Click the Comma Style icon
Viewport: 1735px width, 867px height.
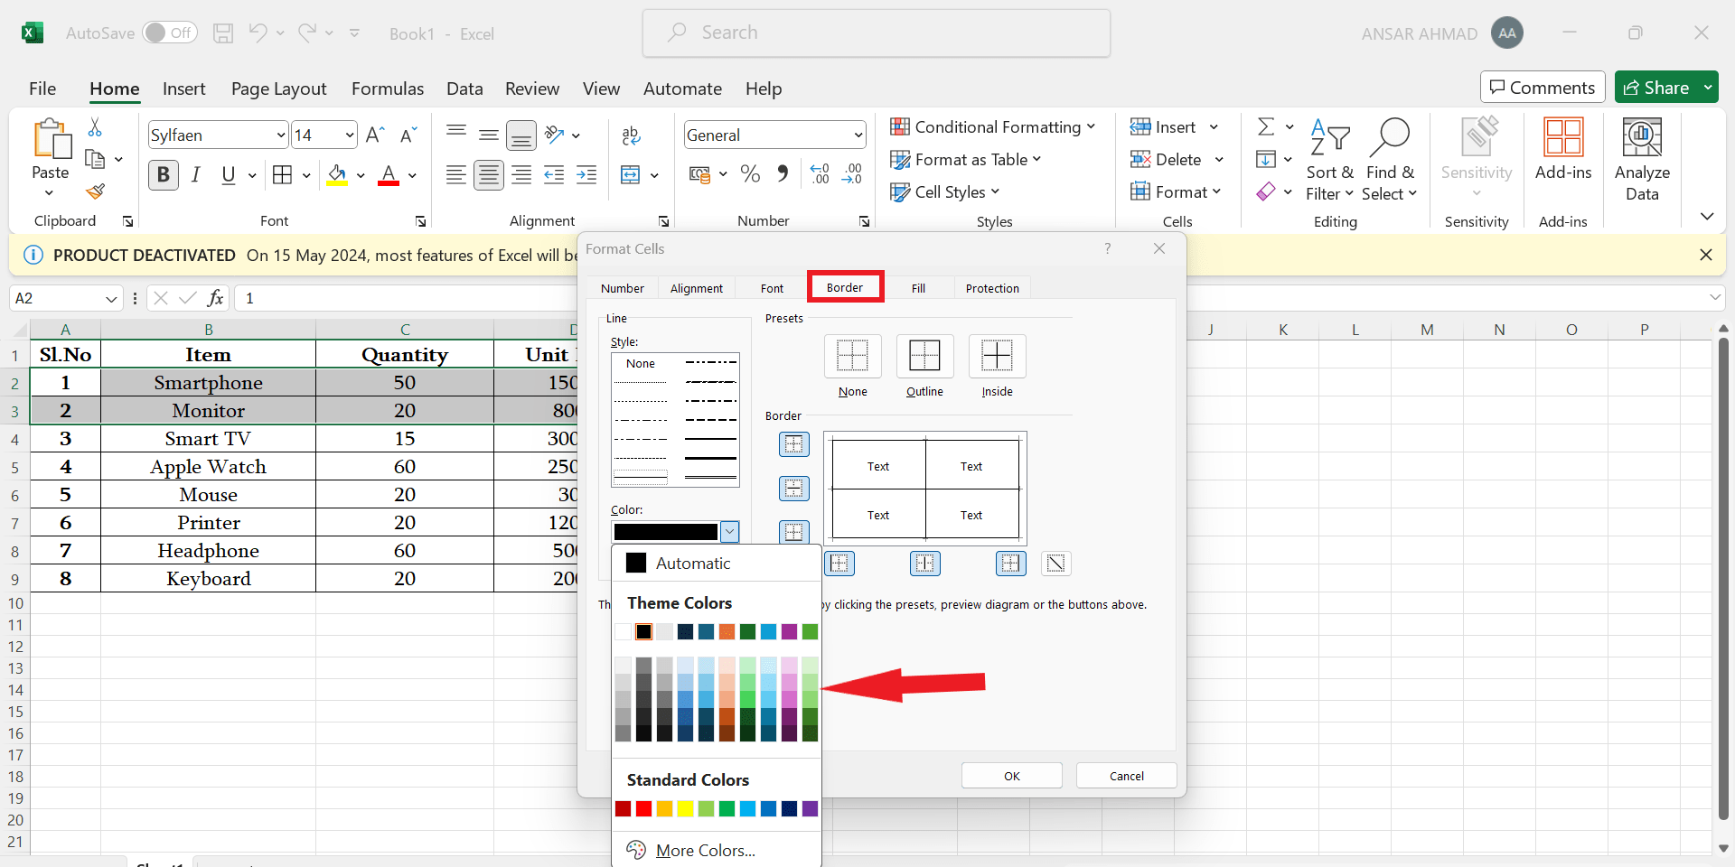(783, 174)
